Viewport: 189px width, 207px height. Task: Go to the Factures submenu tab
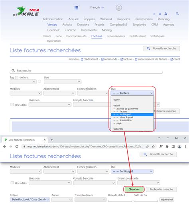tap(97, 36)
